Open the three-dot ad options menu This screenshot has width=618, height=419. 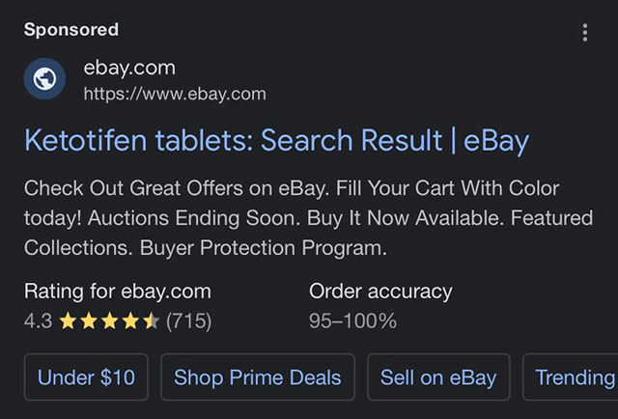click(x=585, y=33)
